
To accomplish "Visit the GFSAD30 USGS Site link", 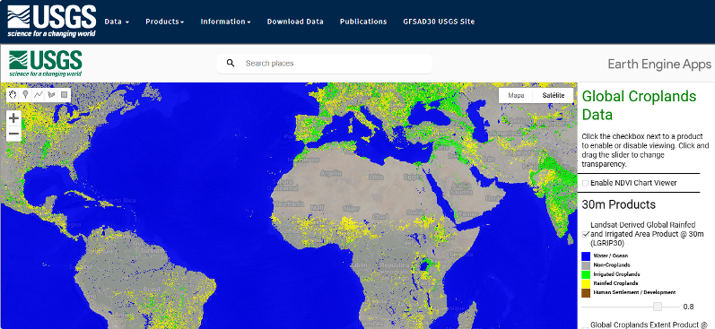I will pyautogui.click(x=439, y=22).
